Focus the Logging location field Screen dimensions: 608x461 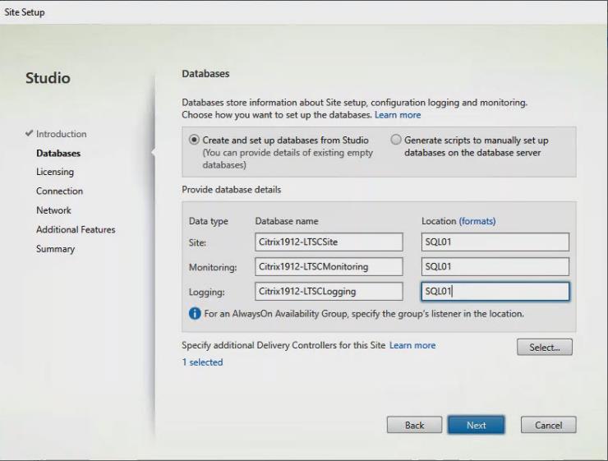click(495, 291)
